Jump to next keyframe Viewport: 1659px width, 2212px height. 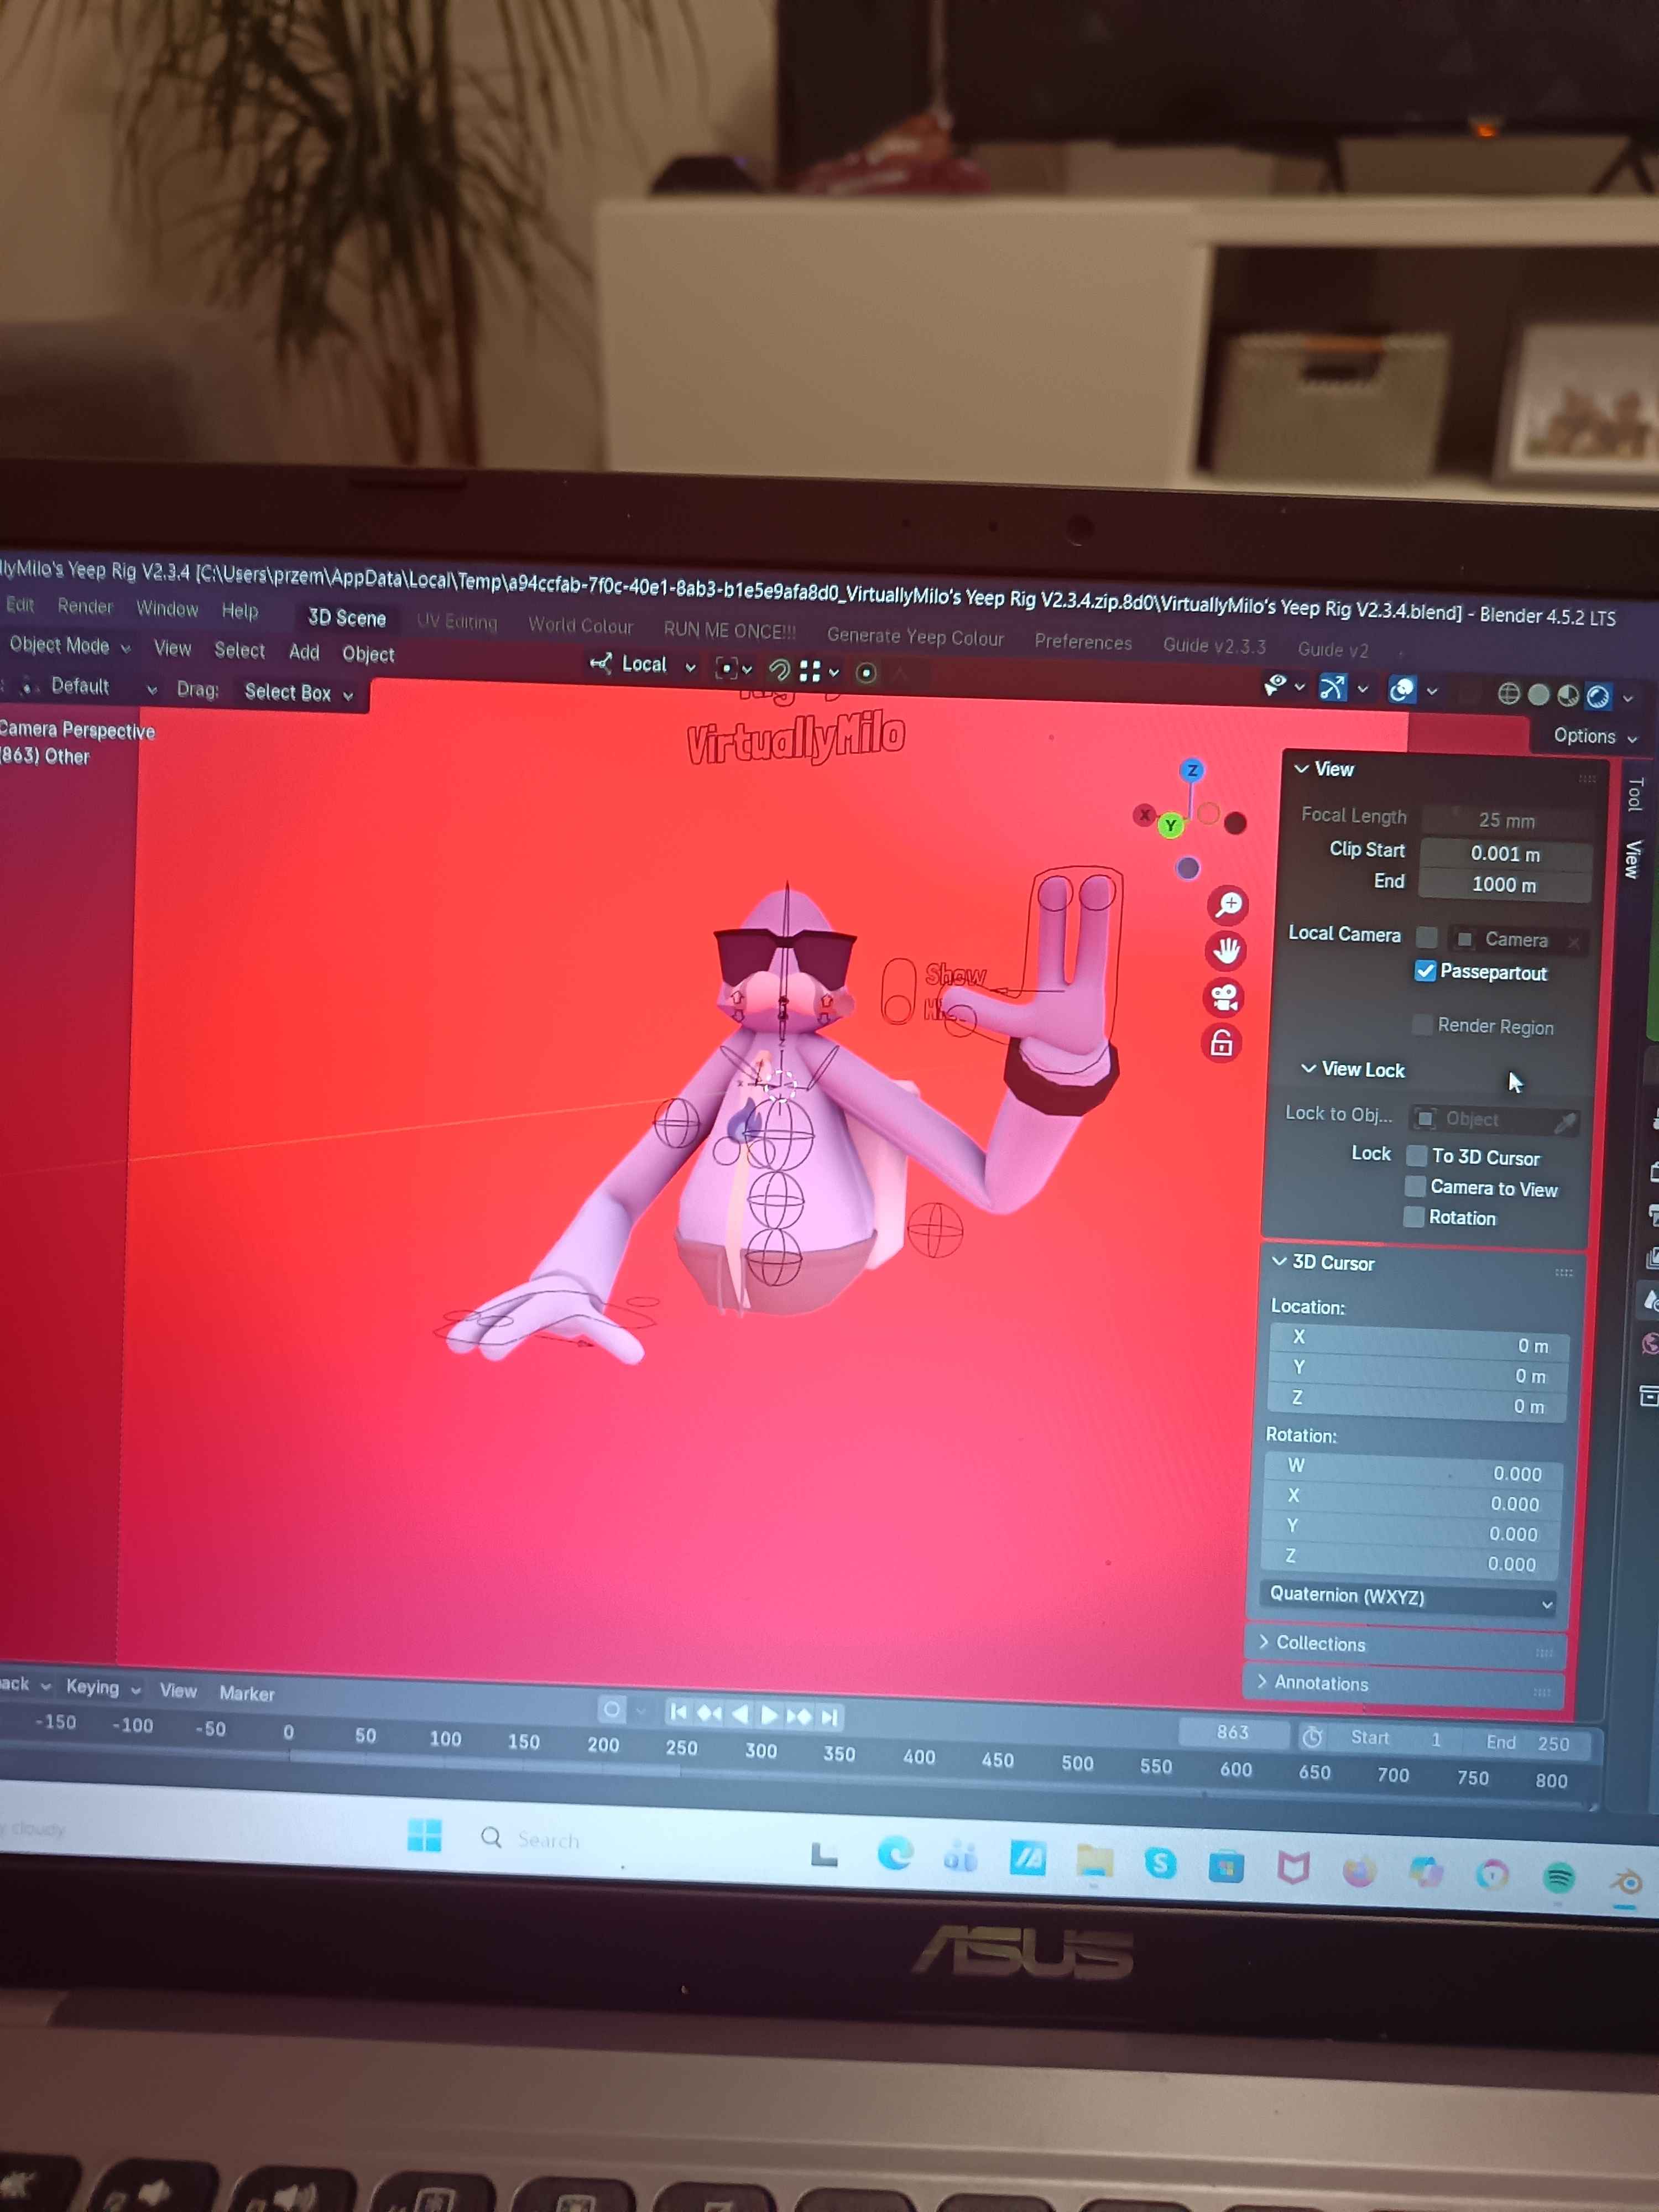pos(799,1716)
